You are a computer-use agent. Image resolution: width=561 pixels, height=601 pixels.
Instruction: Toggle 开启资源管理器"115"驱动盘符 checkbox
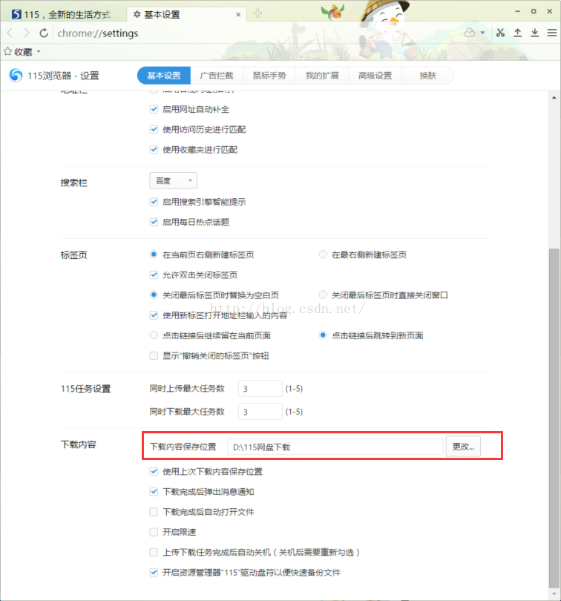154,573
